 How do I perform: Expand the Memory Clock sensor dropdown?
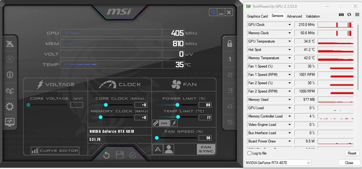(289, 33)
